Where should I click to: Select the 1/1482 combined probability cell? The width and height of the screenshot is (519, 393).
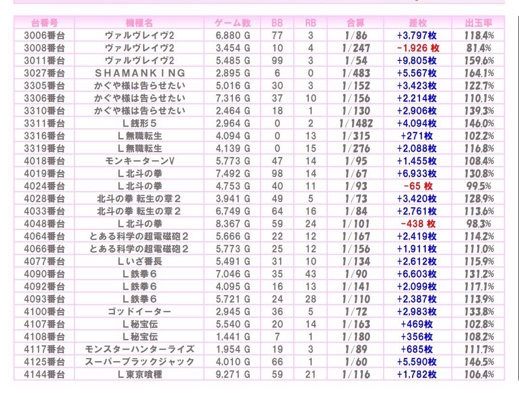(357, 123)
